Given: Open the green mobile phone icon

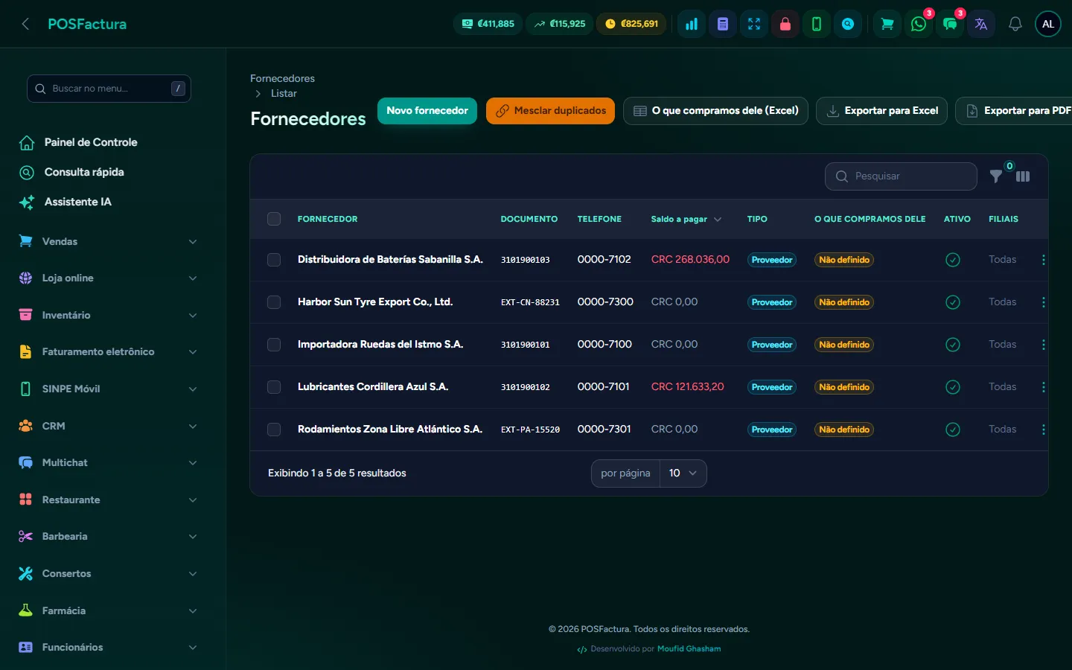Looking at the screenshot, I should 817,24.
